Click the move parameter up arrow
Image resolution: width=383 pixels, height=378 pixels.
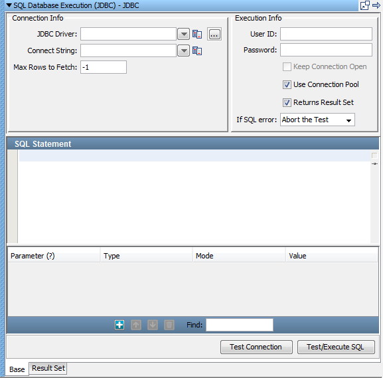pyautogui.click(x=136, y=325)
